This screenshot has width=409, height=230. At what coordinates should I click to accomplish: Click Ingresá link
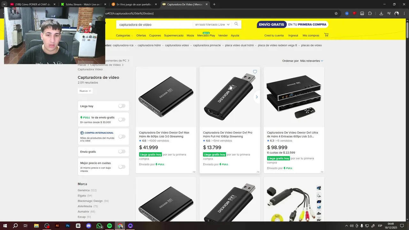coord(293,35)
